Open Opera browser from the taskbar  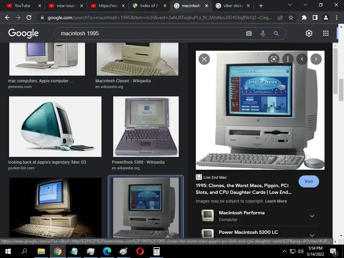click(x=140, y=251)
